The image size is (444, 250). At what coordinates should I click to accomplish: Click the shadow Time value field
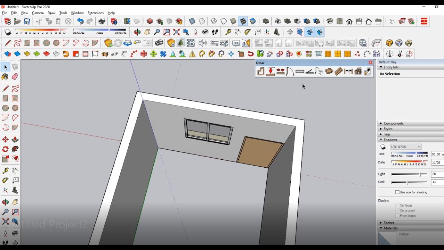click(x=437, y=154)
